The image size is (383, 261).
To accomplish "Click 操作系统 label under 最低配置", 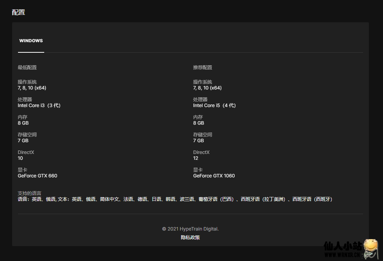I will [27, 82].
